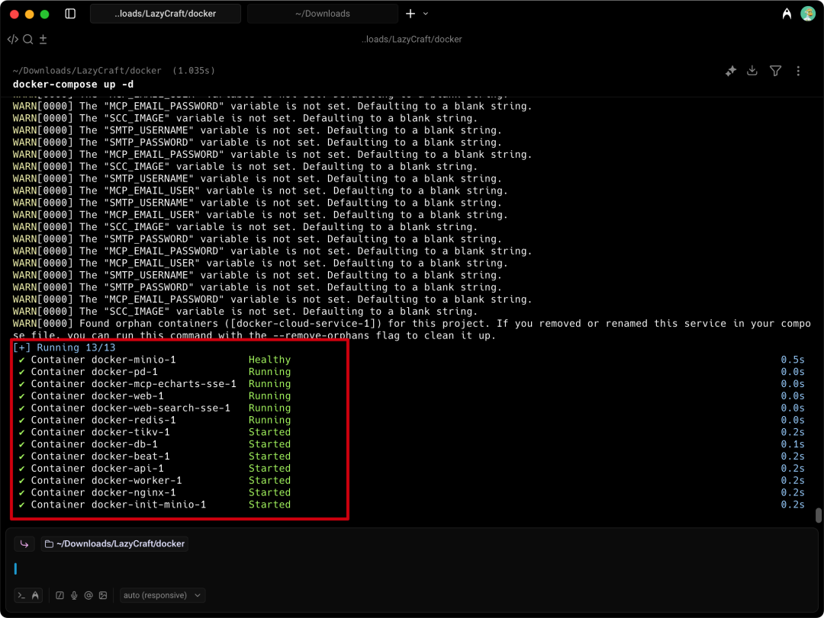
Task: Click the search magnifier icon
Action: tap(28, 40)
